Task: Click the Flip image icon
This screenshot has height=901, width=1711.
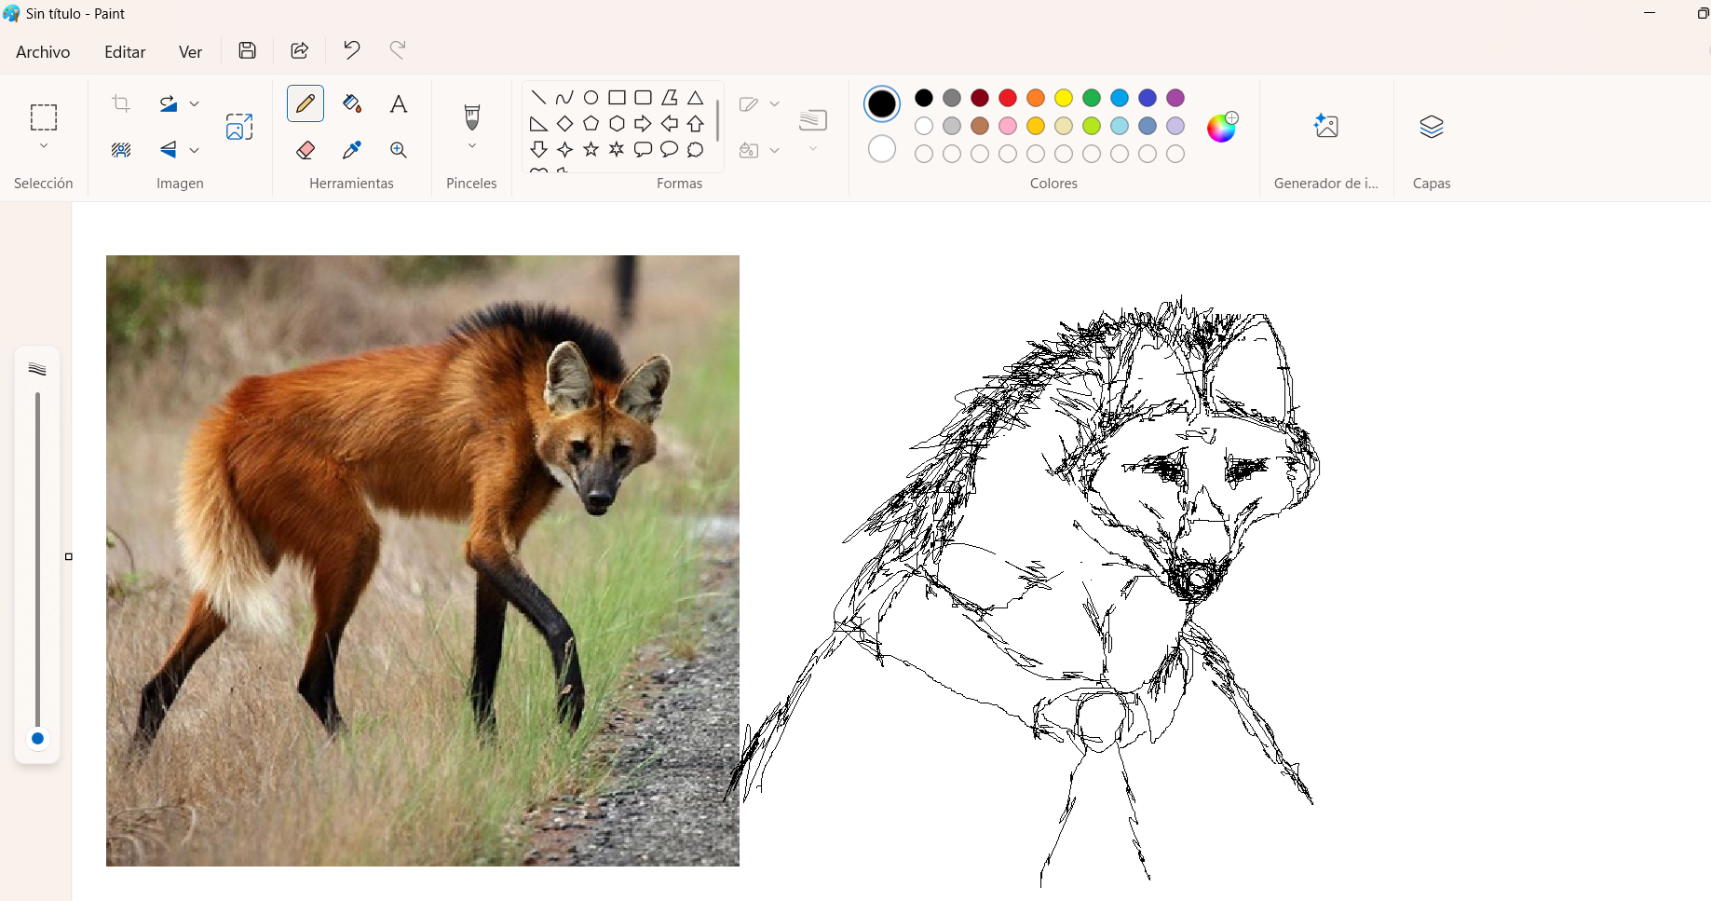Action: tap(169, 149)
